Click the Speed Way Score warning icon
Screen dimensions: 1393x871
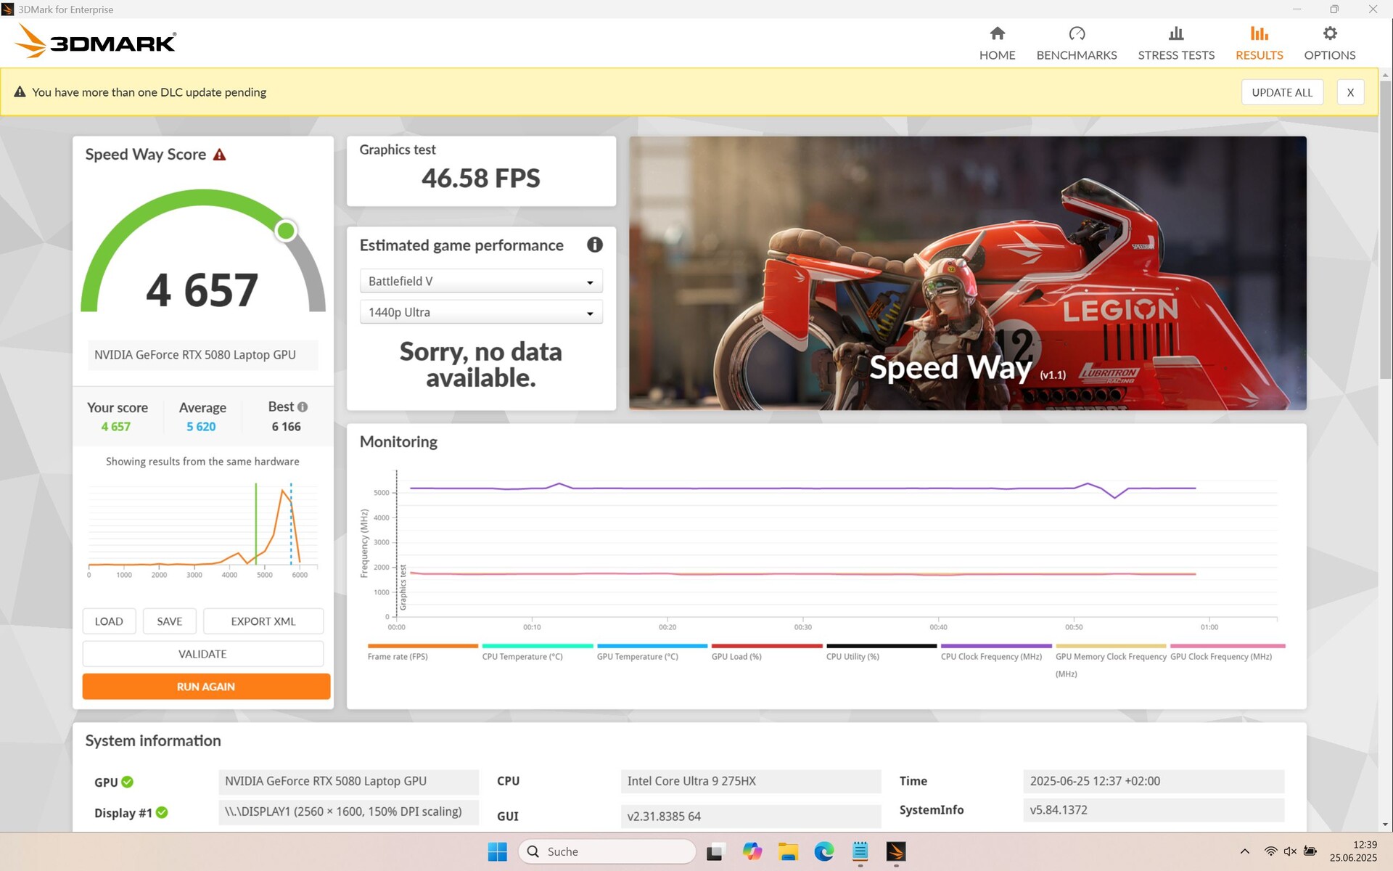(219, 155)
